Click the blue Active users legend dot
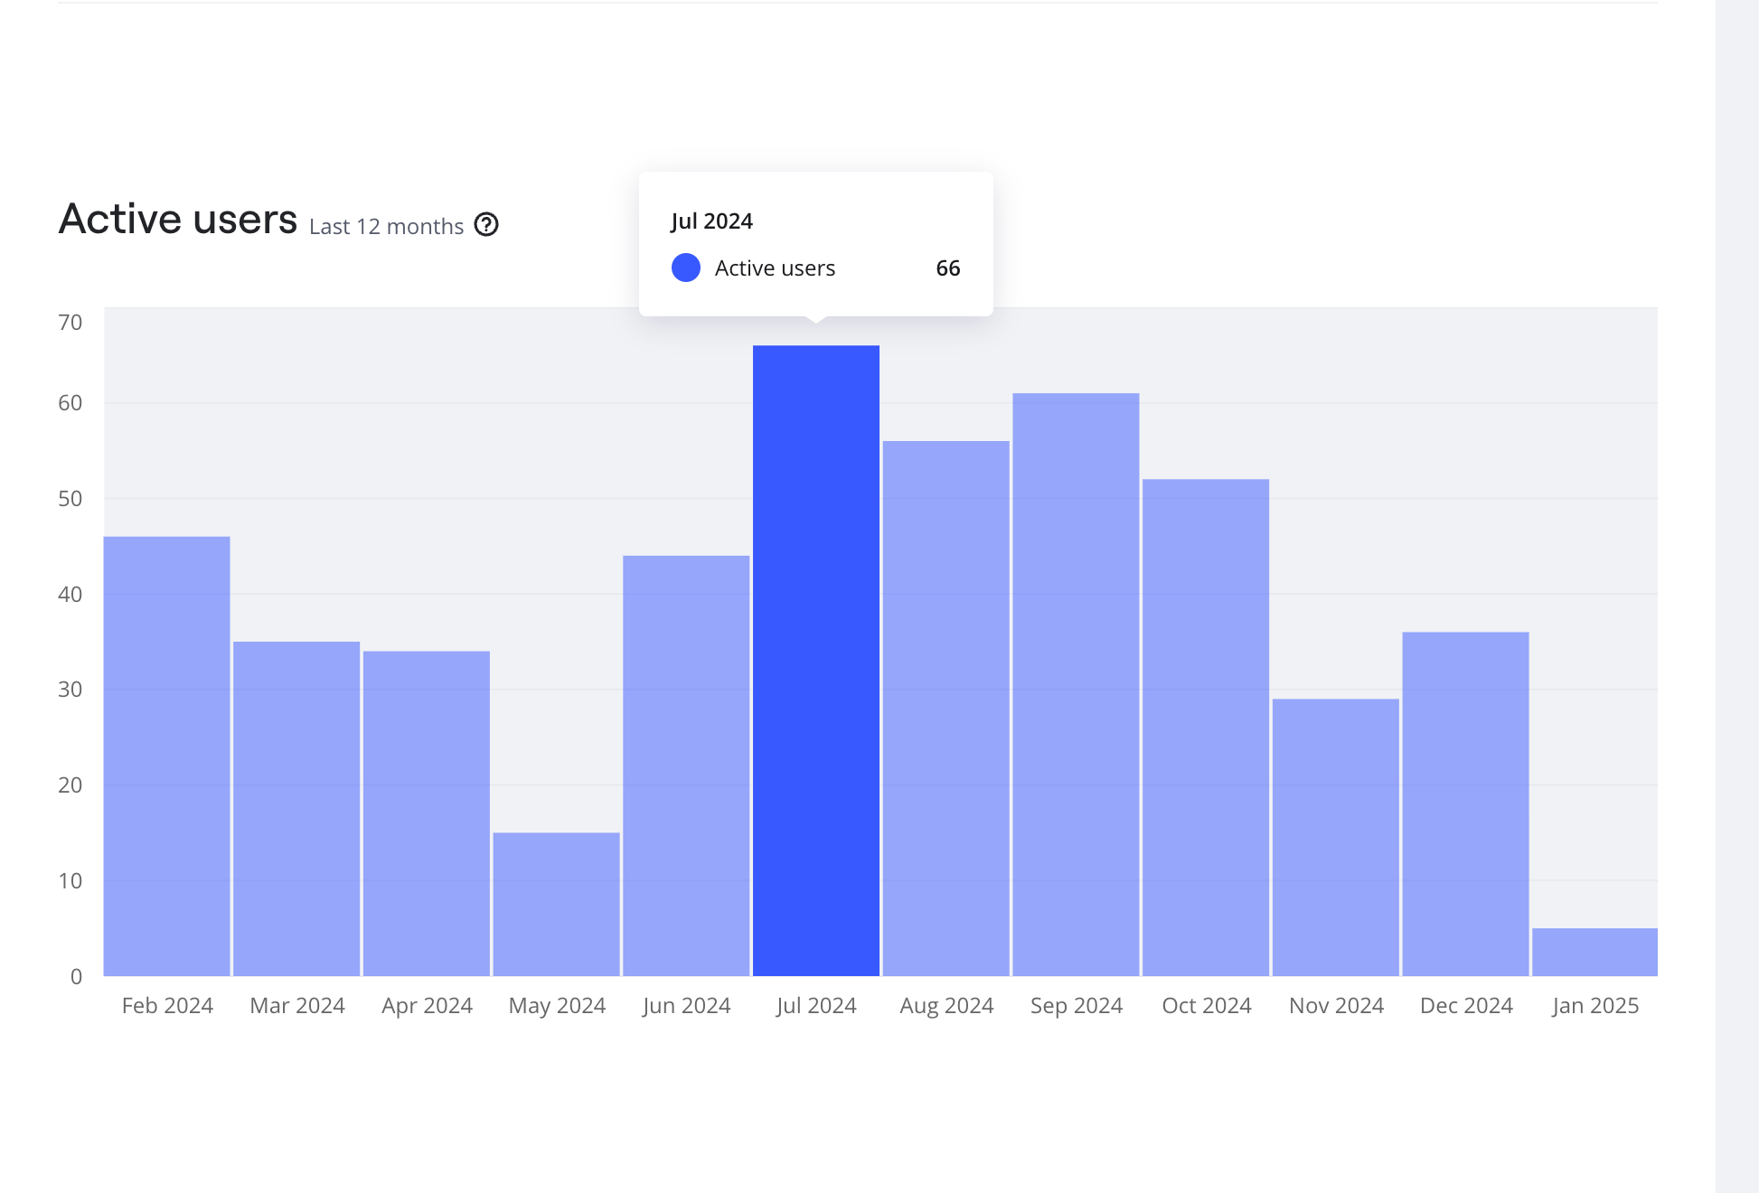 coord(686,268)
